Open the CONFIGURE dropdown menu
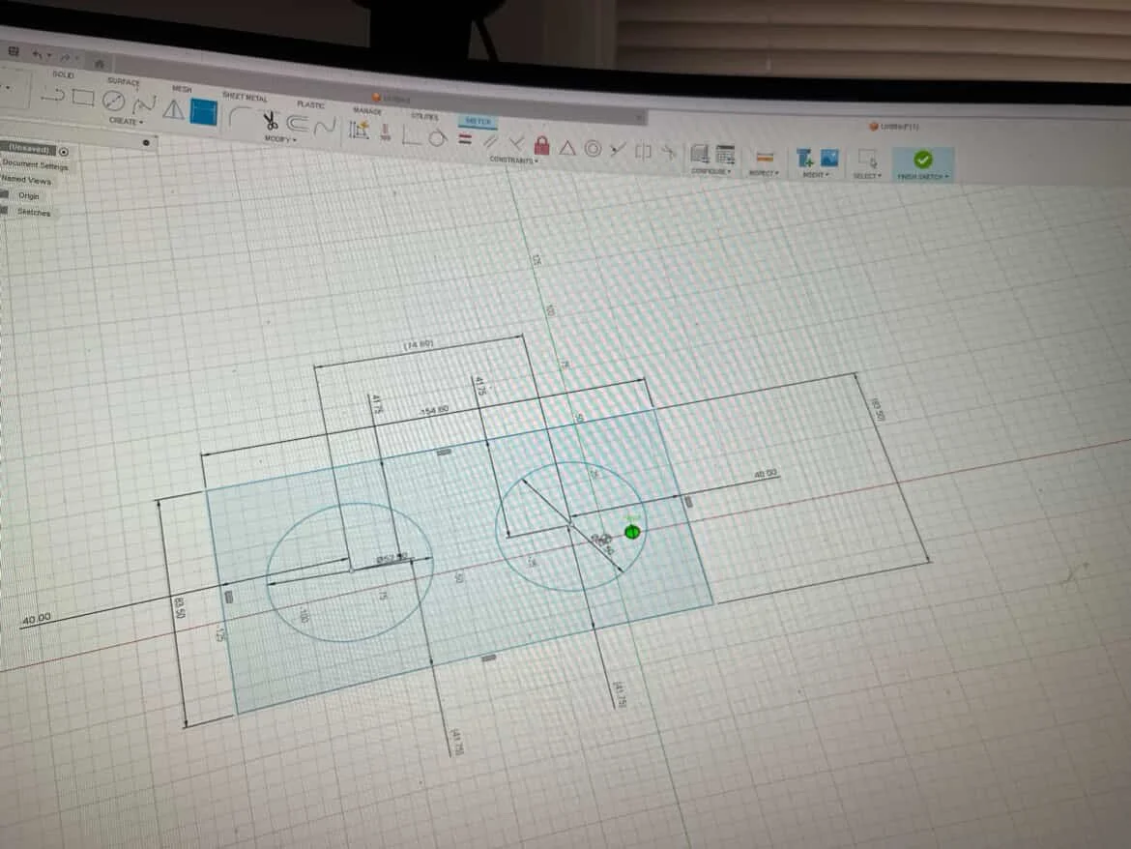 (x=711, y=172)
